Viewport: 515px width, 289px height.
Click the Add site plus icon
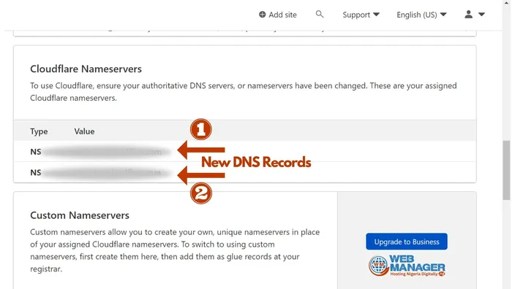(x=262, y=15)
